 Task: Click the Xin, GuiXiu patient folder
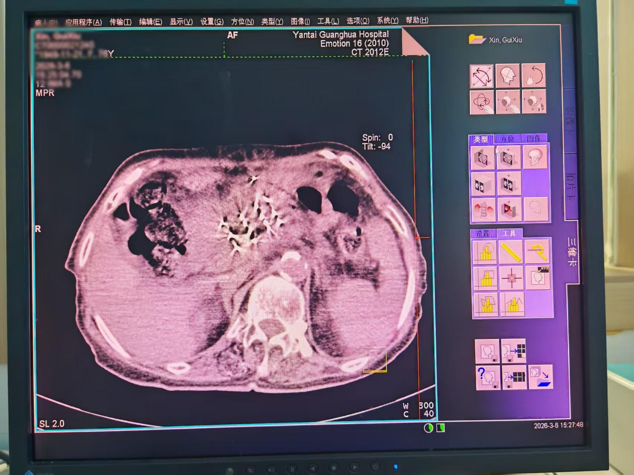click(x=496, y=40)
